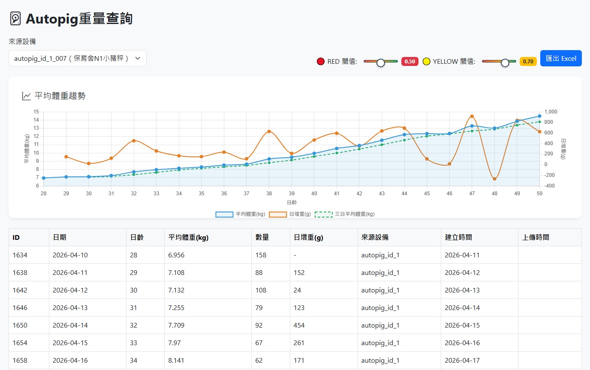Click the 來源設備 table column header
This screenshot has width=590, height=370.
tap(399, 237)
